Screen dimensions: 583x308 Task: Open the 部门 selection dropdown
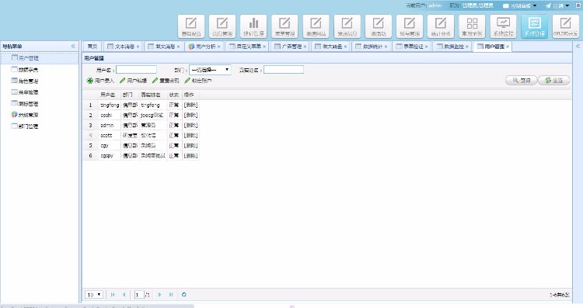point(210,70)
